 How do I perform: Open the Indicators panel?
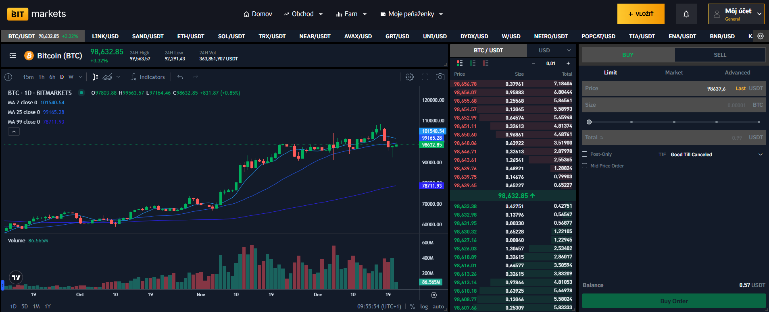[148, 77]
